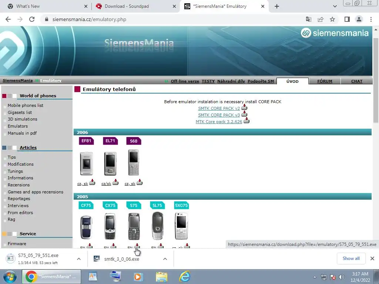Open the on-screen keyboard taskbar icon
The width and height of the screenshot is (379, 284).
(x=115, y=277)
